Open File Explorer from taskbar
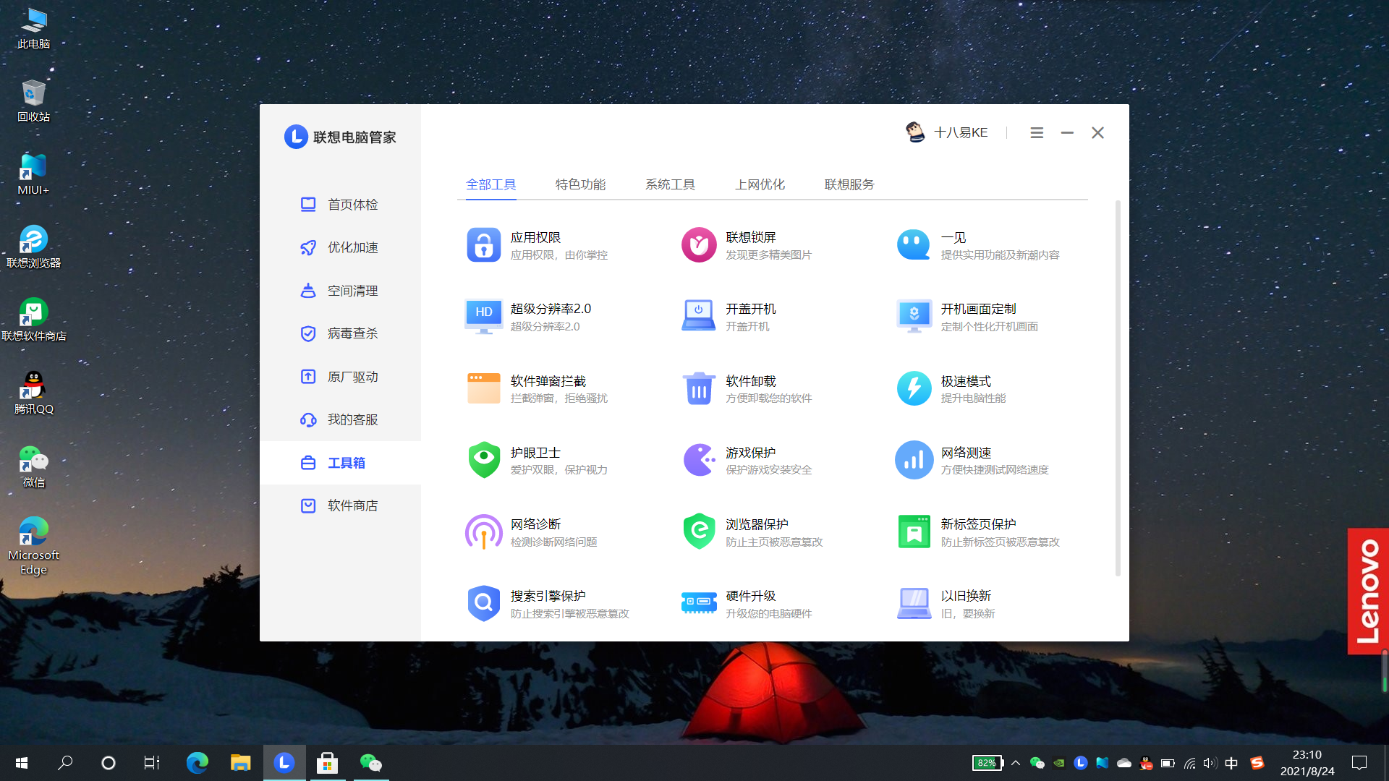Screen dimensions: 1389x781 pos(240,763)
